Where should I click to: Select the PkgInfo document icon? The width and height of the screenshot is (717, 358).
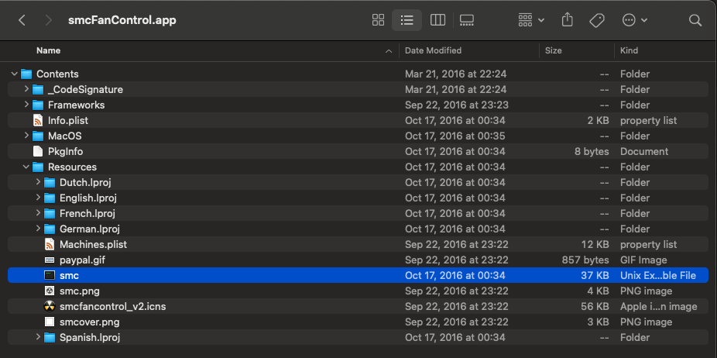pyautogui.click(x=38, y=151)
